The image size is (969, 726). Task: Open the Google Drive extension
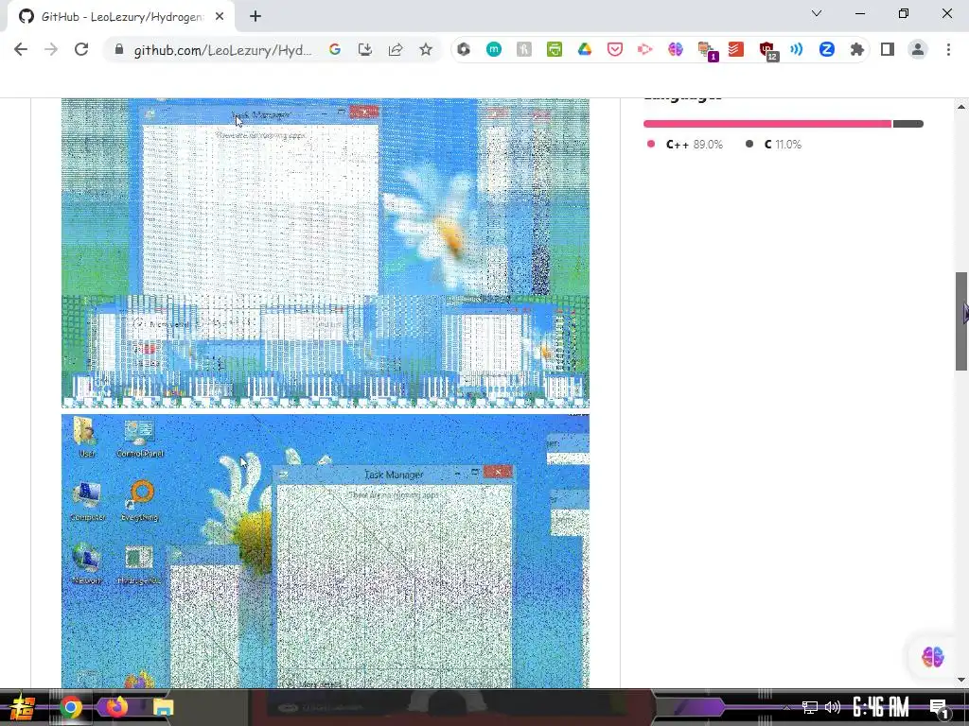point(585,49)
